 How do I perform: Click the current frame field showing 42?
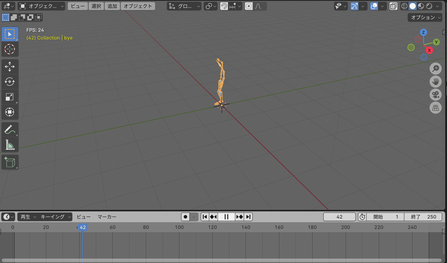coord(339,217)
